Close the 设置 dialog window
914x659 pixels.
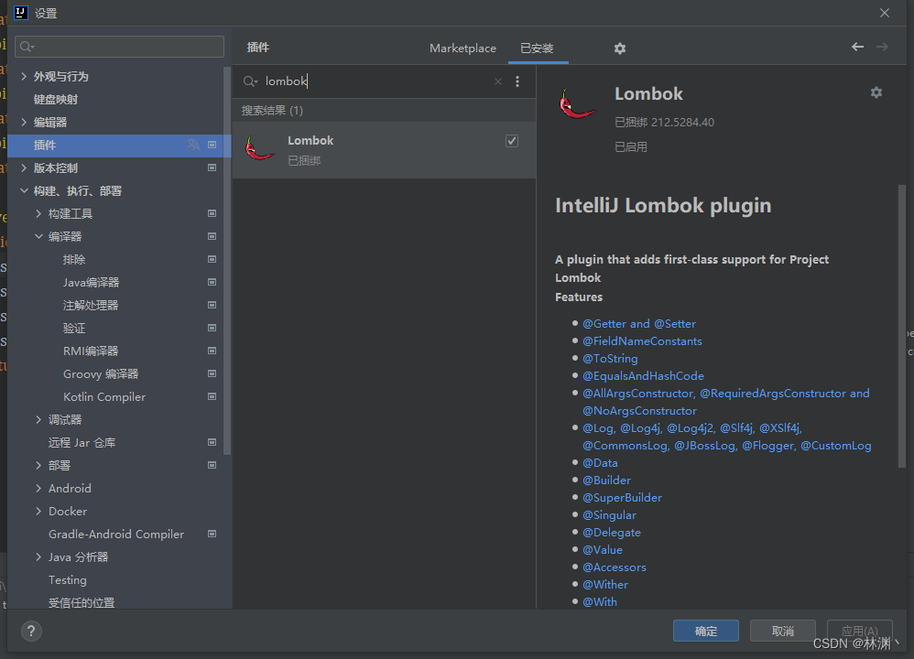click(885, 13)
